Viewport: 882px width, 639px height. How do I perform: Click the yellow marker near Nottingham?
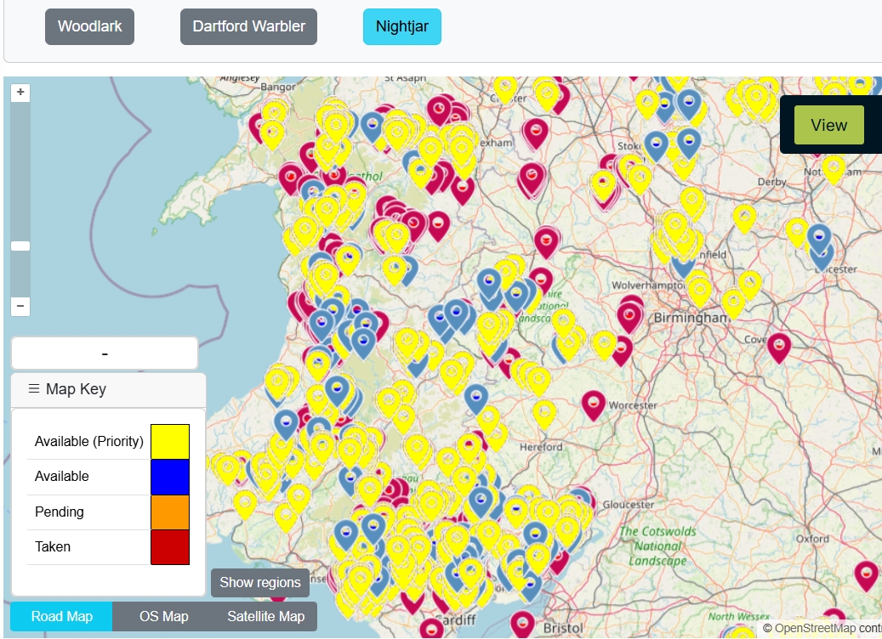click(834, 169)
